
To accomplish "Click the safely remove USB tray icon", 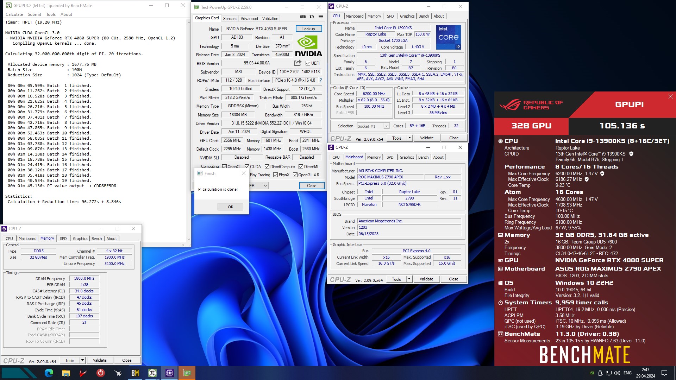I will tap(600, 373).
